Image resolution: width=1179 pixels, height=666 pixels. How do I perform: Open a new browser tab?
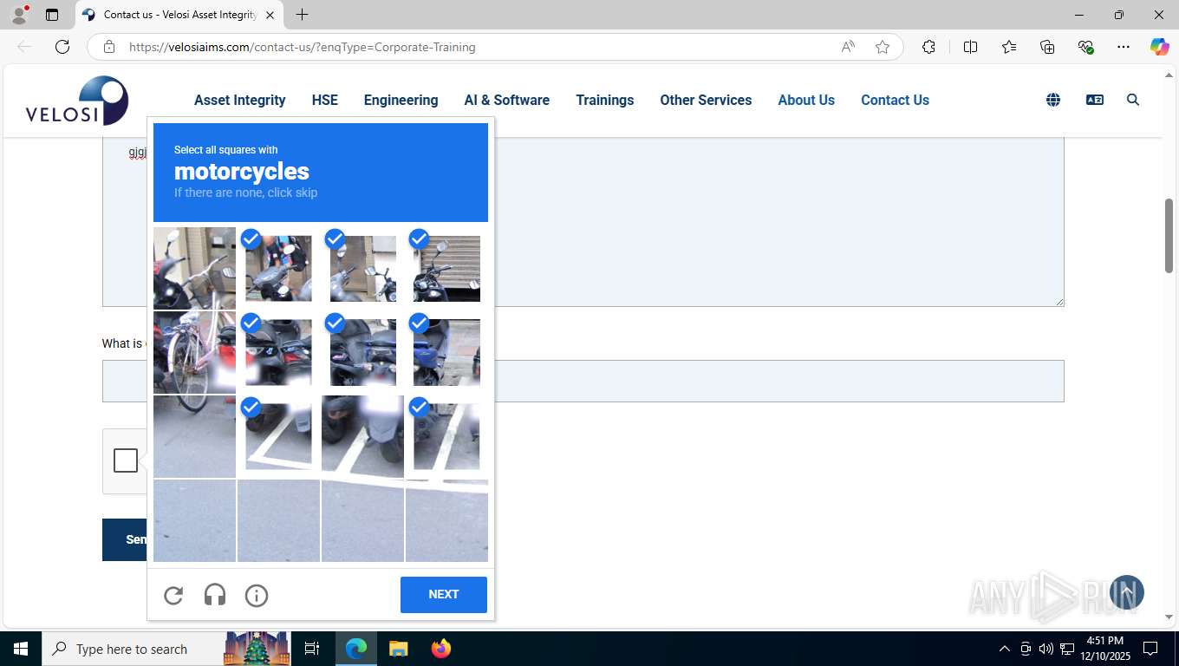coord(302,15)
